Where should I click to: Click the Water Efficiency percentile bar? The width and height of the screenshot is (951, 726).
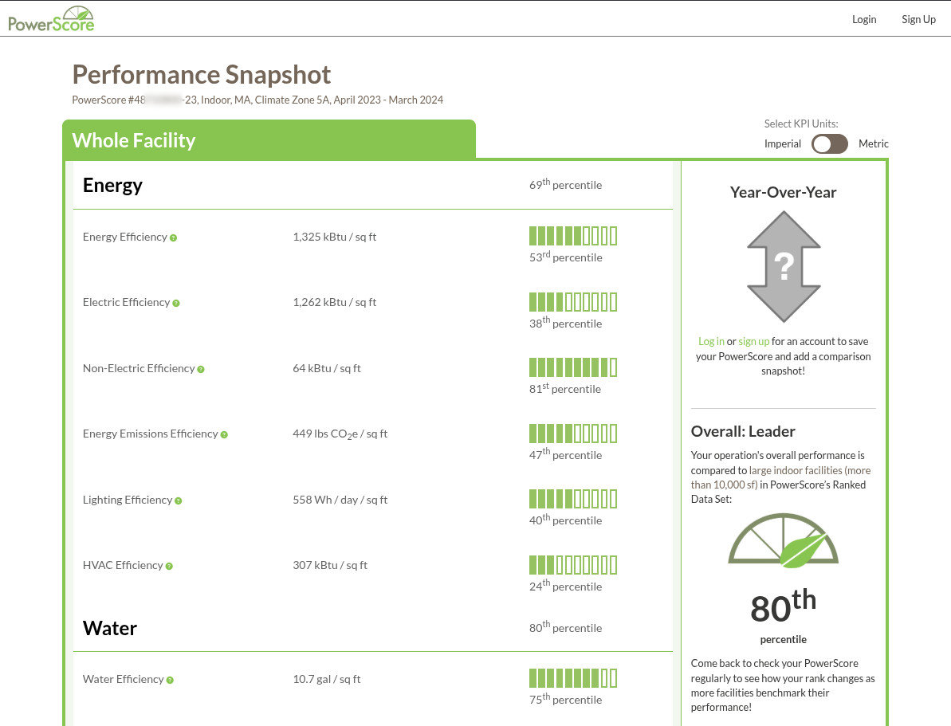(573, 678)
